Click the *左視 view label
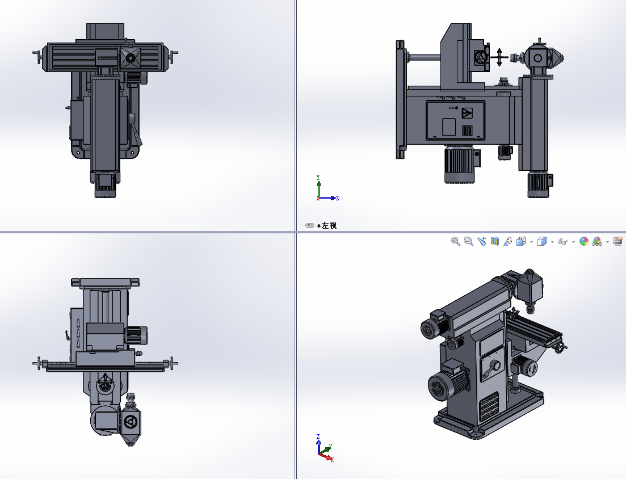The image size is (626, 479). 327,225
